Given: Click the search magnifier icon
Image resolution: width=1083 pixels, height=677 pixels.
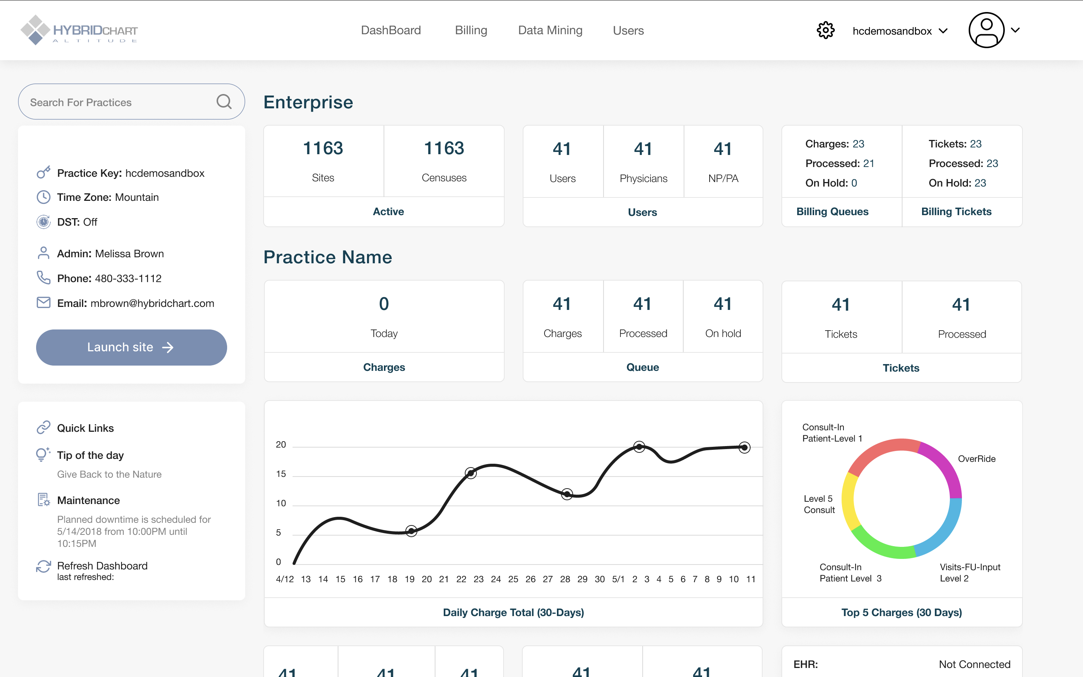Looking at the screenshot, I should 224,102.
